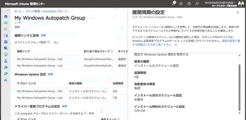Click テナント管理 | Autopatch グループ breadcrumb
Screen dimensions: 246x120
point(46,11)
